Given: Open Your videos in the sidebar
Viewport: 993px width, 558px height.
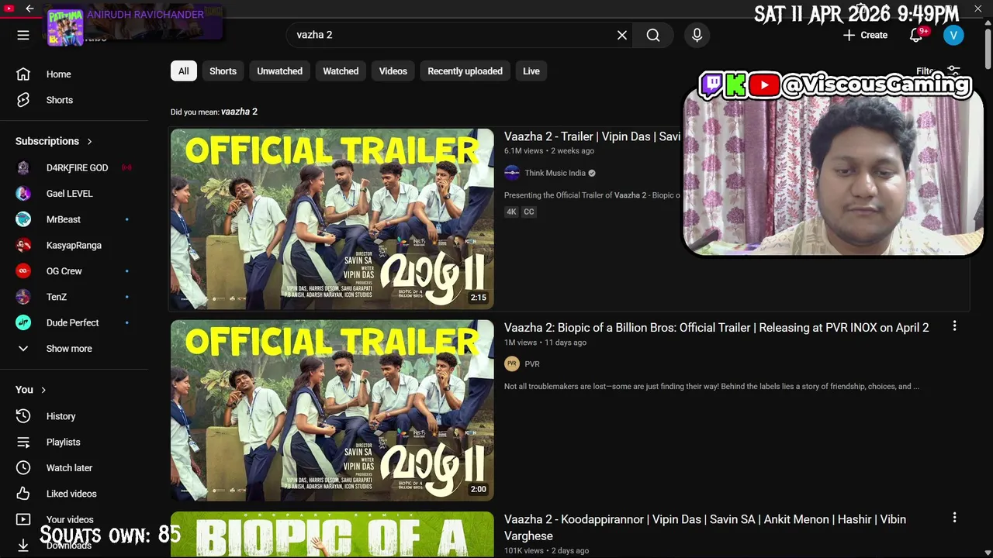Looking at the screenshot, I should point(74,519).
